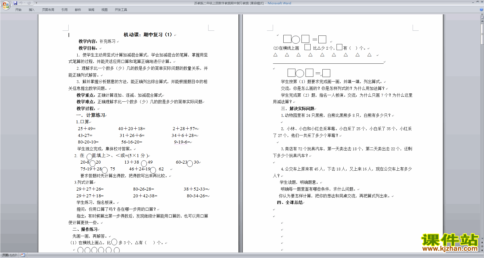
Task: Click the equation 80-26-28=
Action: [x=143, y=189]
